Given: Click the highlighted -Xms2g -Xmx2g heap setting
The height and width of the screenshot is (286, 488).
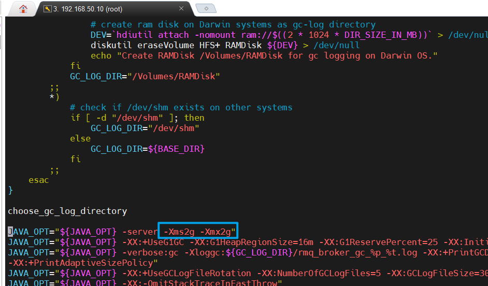Looking at the screenshot, I should point(199,231).
